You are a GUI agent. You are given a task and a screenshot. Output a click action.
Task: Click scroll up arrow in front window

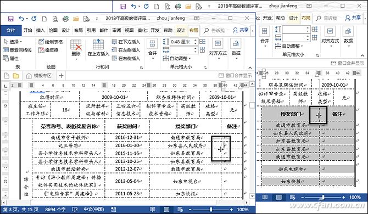(252, 83)
